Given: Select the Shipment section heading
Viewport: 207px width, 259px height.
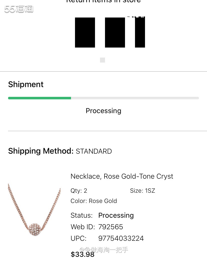Looking at the screenshot, I should [x=26, y=85].
